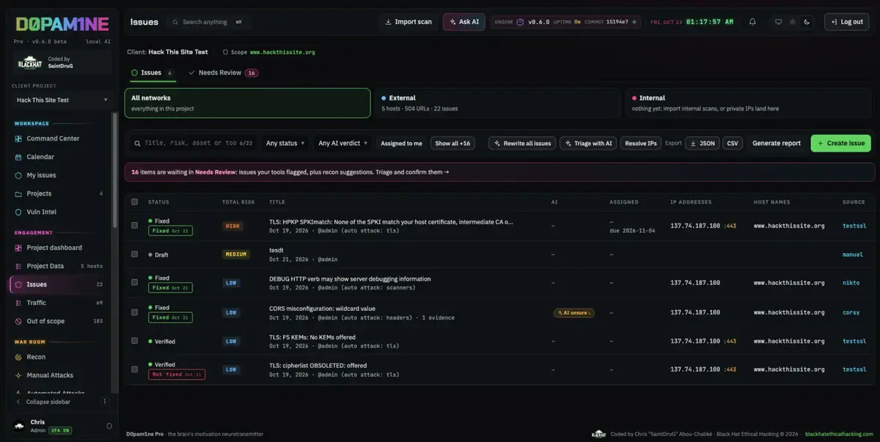
Task: Export issues as CSV
Action: coord(732,143)
